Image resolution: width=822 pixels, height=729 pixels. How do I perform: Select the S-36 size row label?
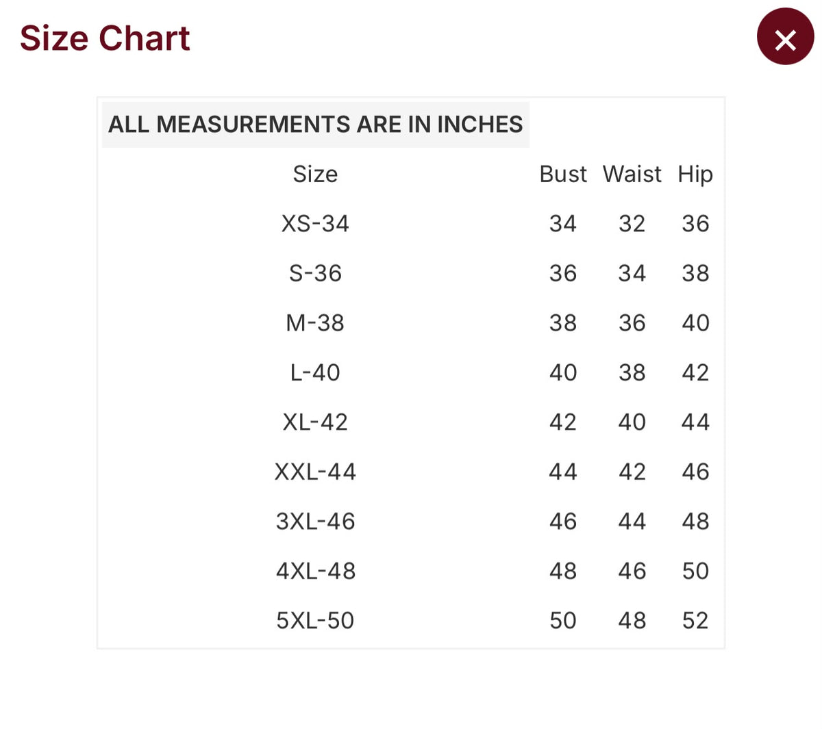coord(315,273)
